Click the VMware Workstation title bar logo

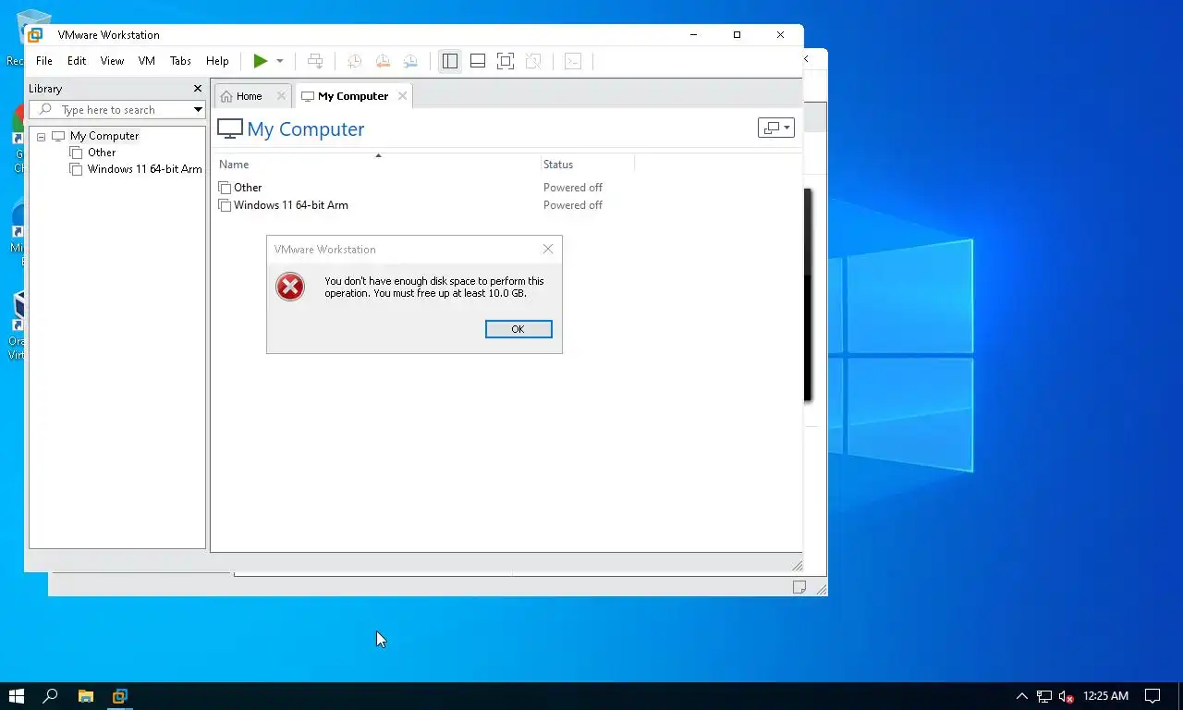coord(35,35)
